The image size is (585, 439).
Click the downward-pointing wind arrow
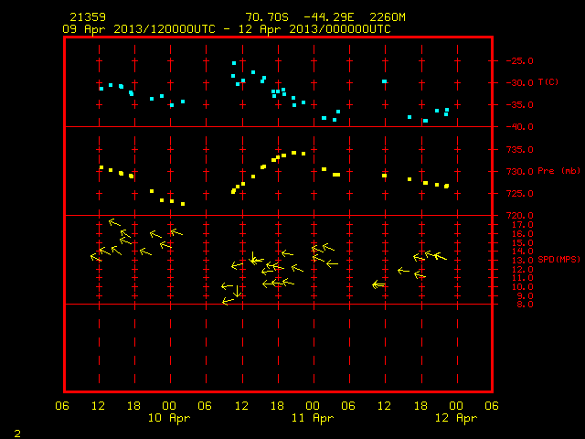[238, 292]
